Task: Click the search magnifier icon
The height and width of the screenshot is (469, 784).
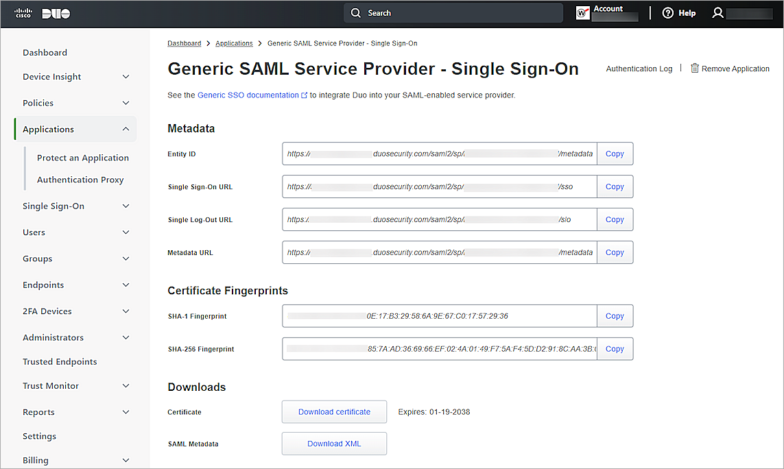Action: coord(355,13)
